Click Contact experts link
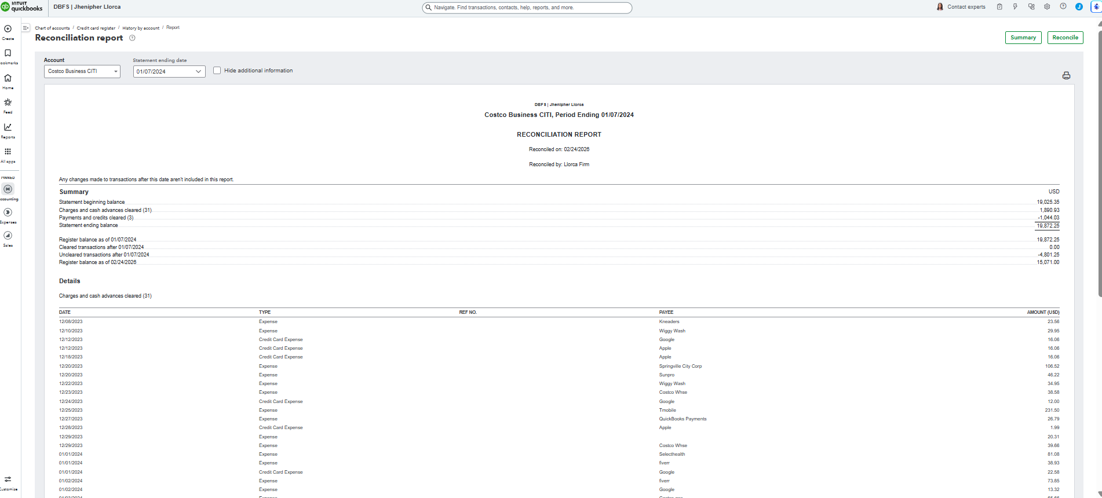 [x=966, y=7]
